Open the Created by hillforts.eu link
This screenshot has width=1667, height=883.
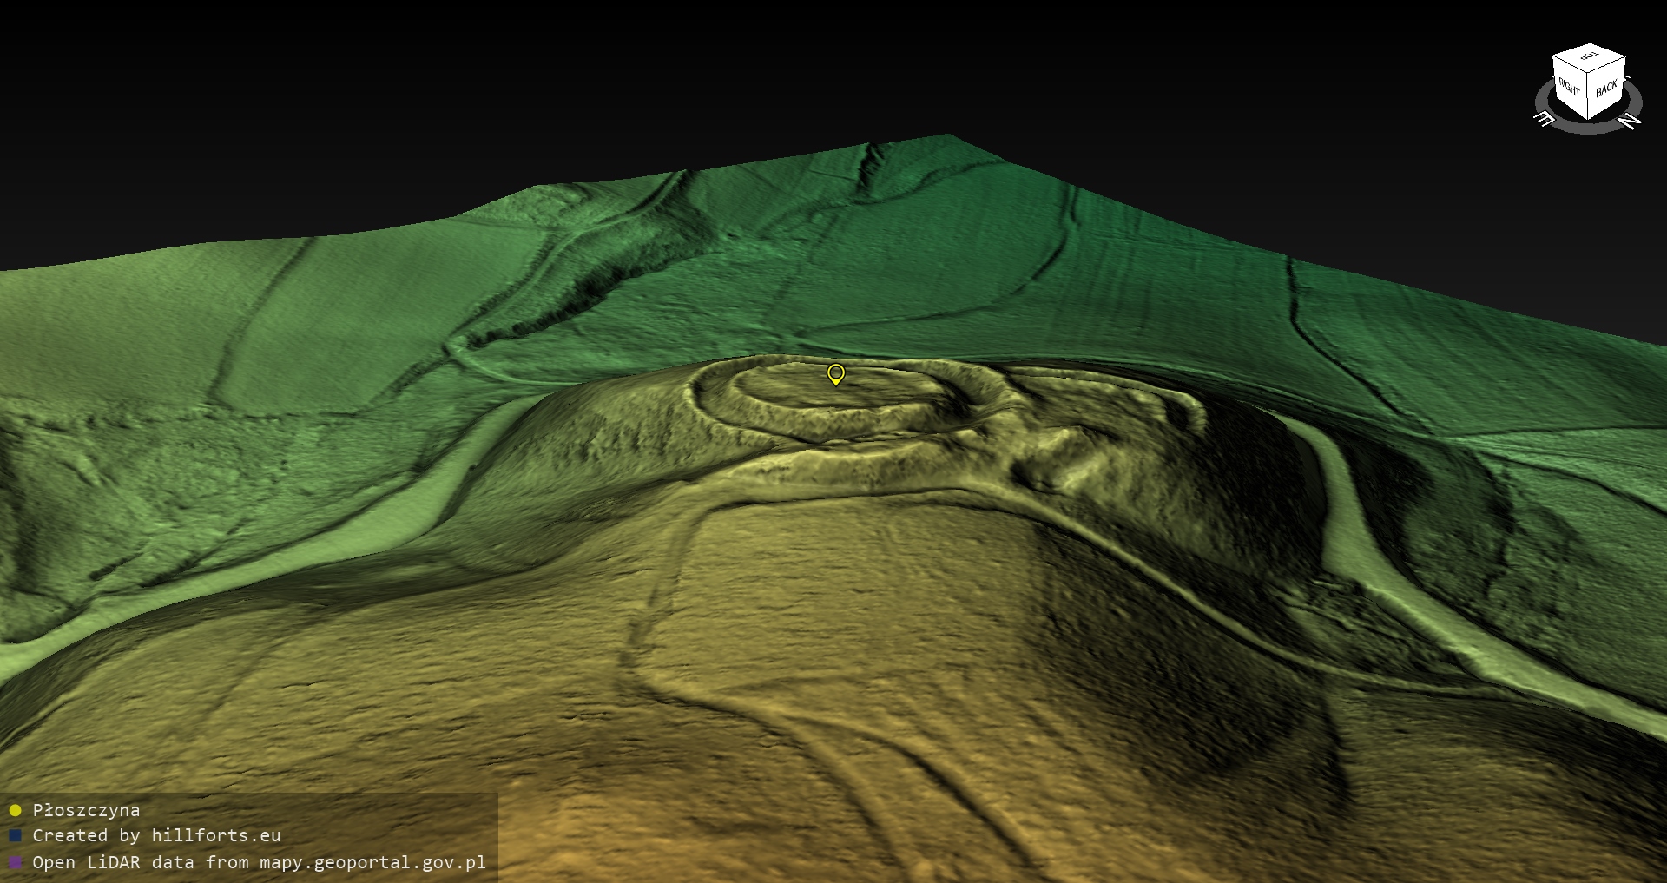(156, 836)
